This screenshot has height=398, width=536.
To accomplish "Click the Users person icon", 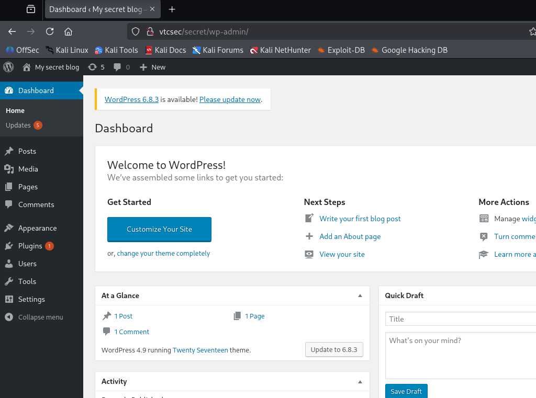I will pyautogui.click(x=9, y=264).
